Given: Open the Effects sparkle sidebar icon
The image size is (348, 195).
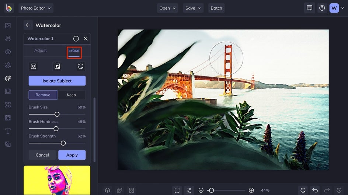Looking at the screenshot, I should (8, 65).
